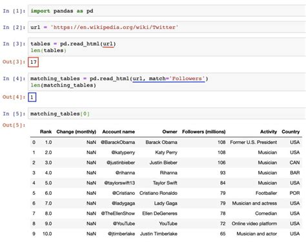Click the 'matching_tables = pd.read_html' code line

pyautogui.click(x=119, y=79)
